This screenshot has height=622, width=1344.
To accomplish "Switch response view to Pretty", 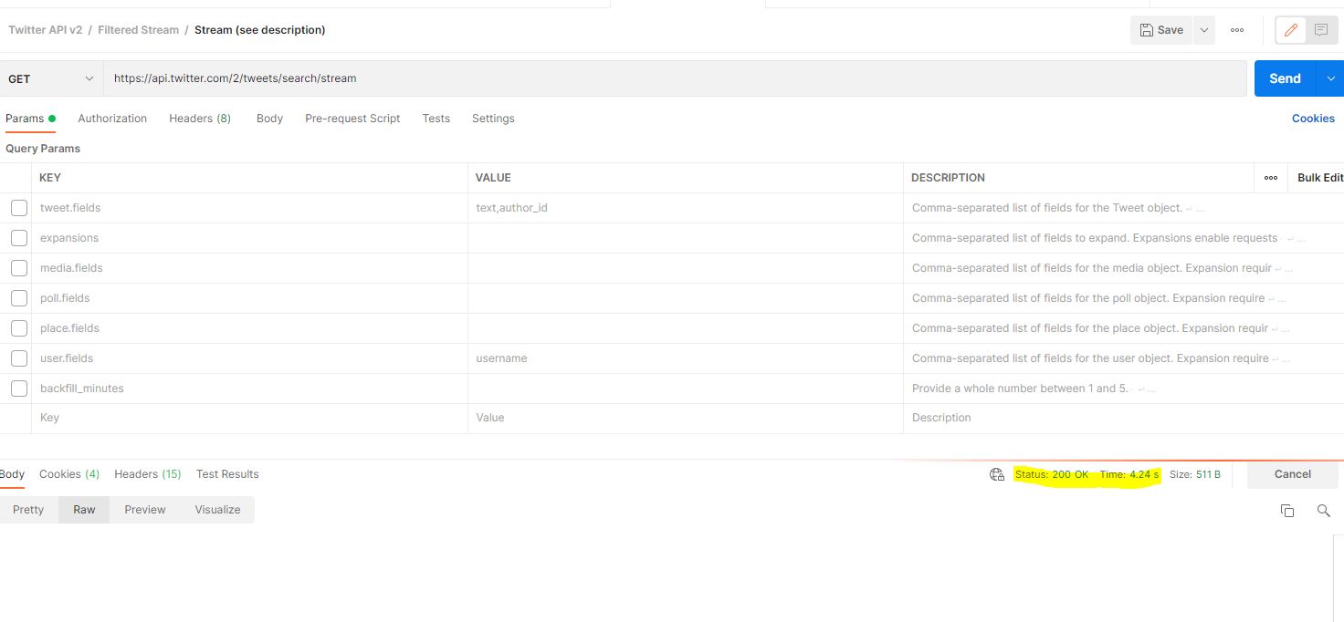I will tap(28, 510).
